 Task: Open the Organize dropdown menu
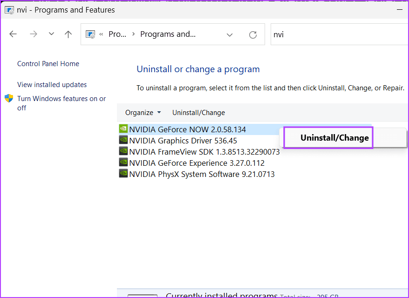[143, 113]
